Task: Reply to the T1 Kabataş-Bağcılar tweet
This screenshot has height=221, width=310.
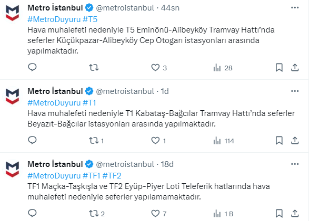Action: [x=32, y=140]
